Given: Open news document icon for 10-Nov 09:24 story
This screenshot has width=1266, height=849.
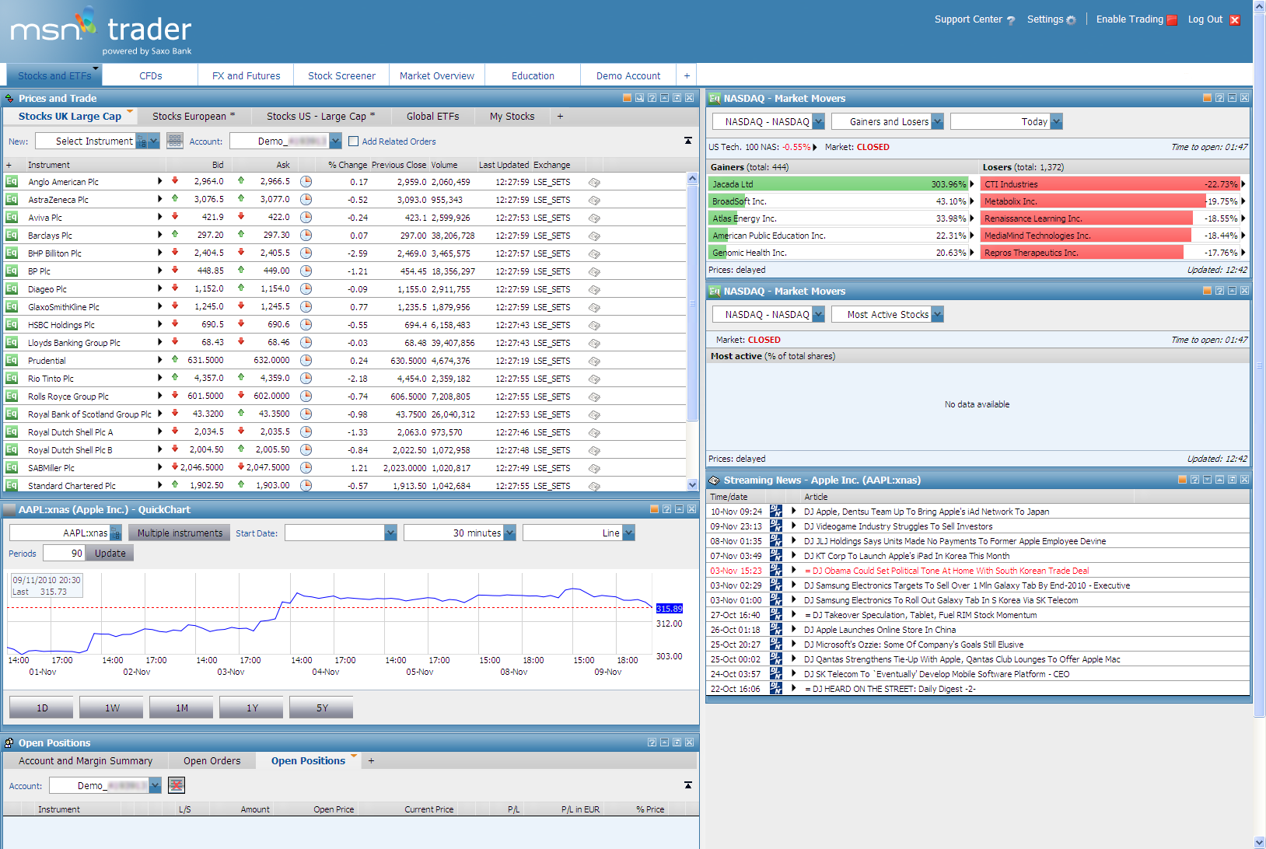Looking at the screenshot, I should [x=775, y=511].
